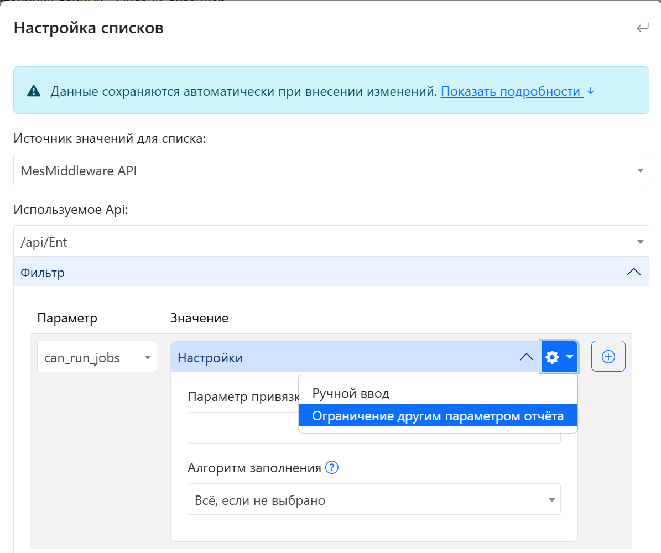Choose 'Ограничение другим параметром отчёта' option

pos(438,416)
